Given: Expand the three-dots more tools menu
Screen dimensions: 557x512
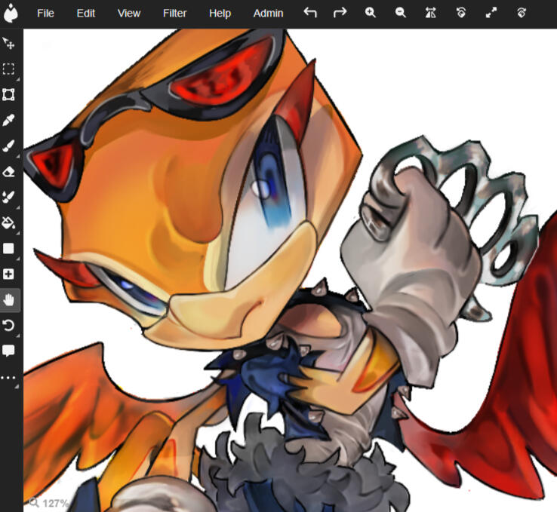Looking at the screenshot, I should (x=9, y=376).
